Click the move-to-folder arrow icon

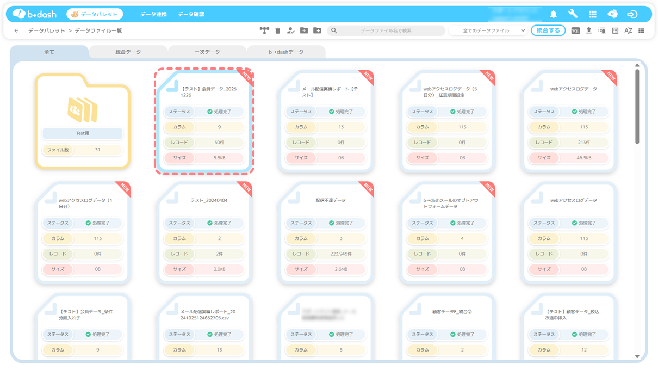coord(304,31)
